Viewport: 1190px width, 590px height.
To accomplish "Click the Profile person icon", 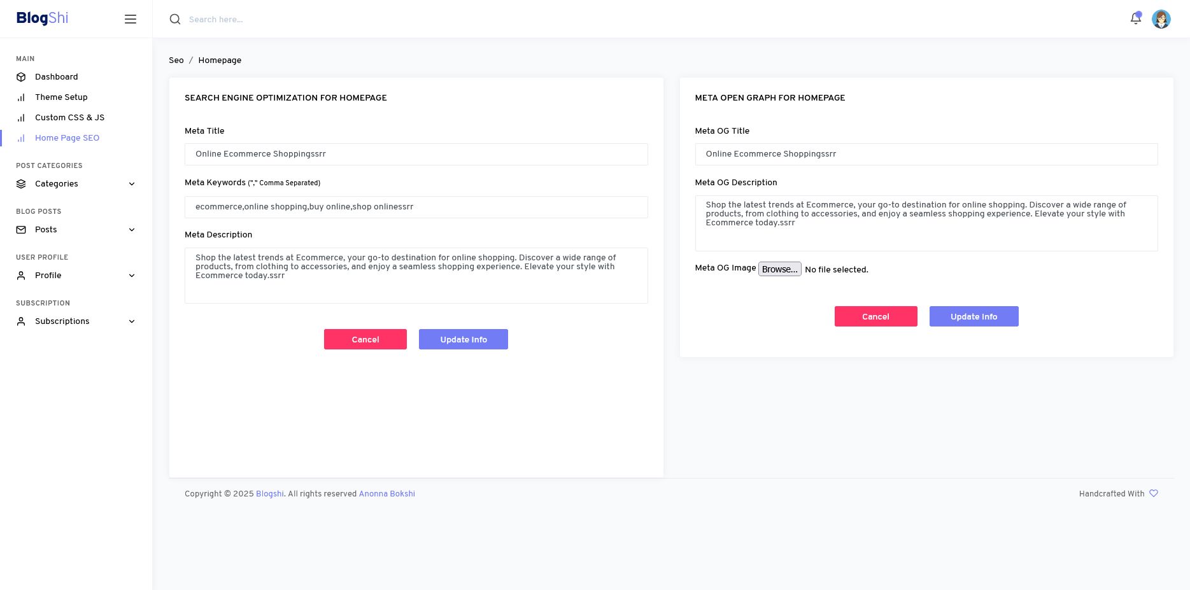I will click(x=21, y=276).
